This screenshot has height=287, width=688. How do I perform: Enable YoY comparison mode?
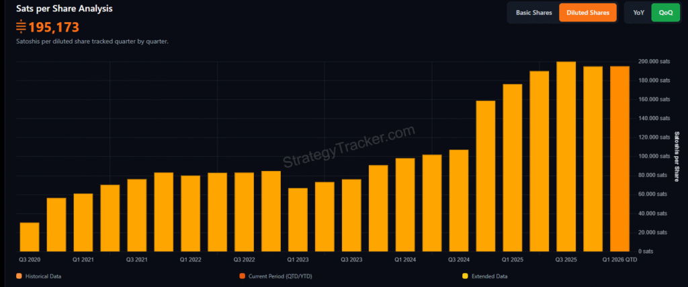tap(637, 13)
